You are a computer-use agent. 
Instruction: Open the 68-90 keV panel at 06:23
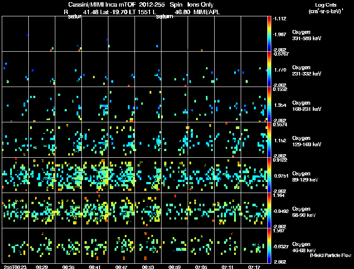pyautogui.click(x=15, y=211)
